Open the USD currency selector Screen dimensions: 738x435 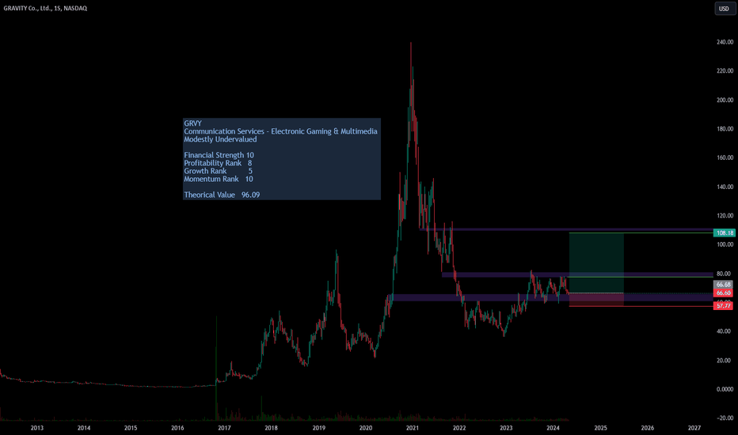(x=724, y=9)
